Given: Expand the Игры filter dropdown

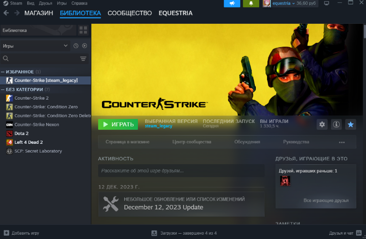Looking at the screenshot, I should point(35,46).
